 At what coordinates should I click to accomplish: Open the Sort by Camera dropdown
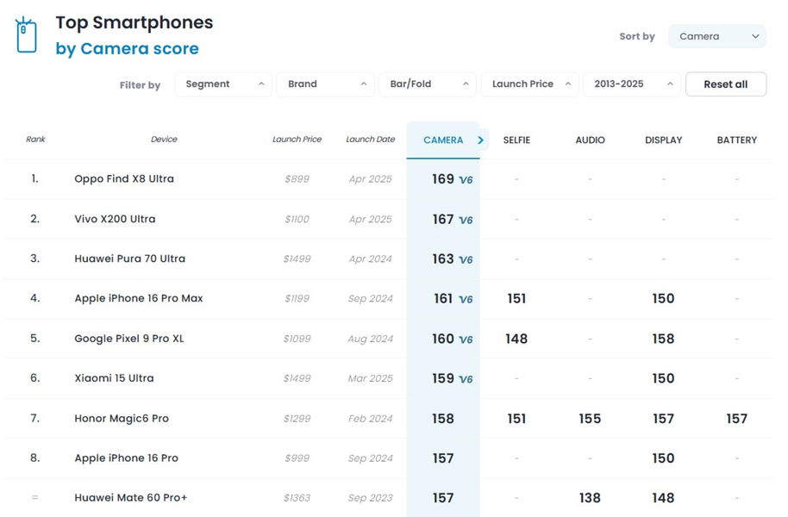(x=716, y=36)
